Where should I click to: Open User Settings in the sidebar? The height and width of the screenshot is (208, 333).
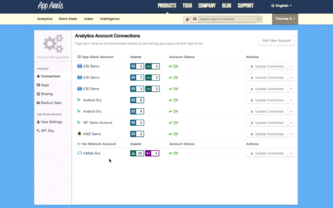(49, 122)
